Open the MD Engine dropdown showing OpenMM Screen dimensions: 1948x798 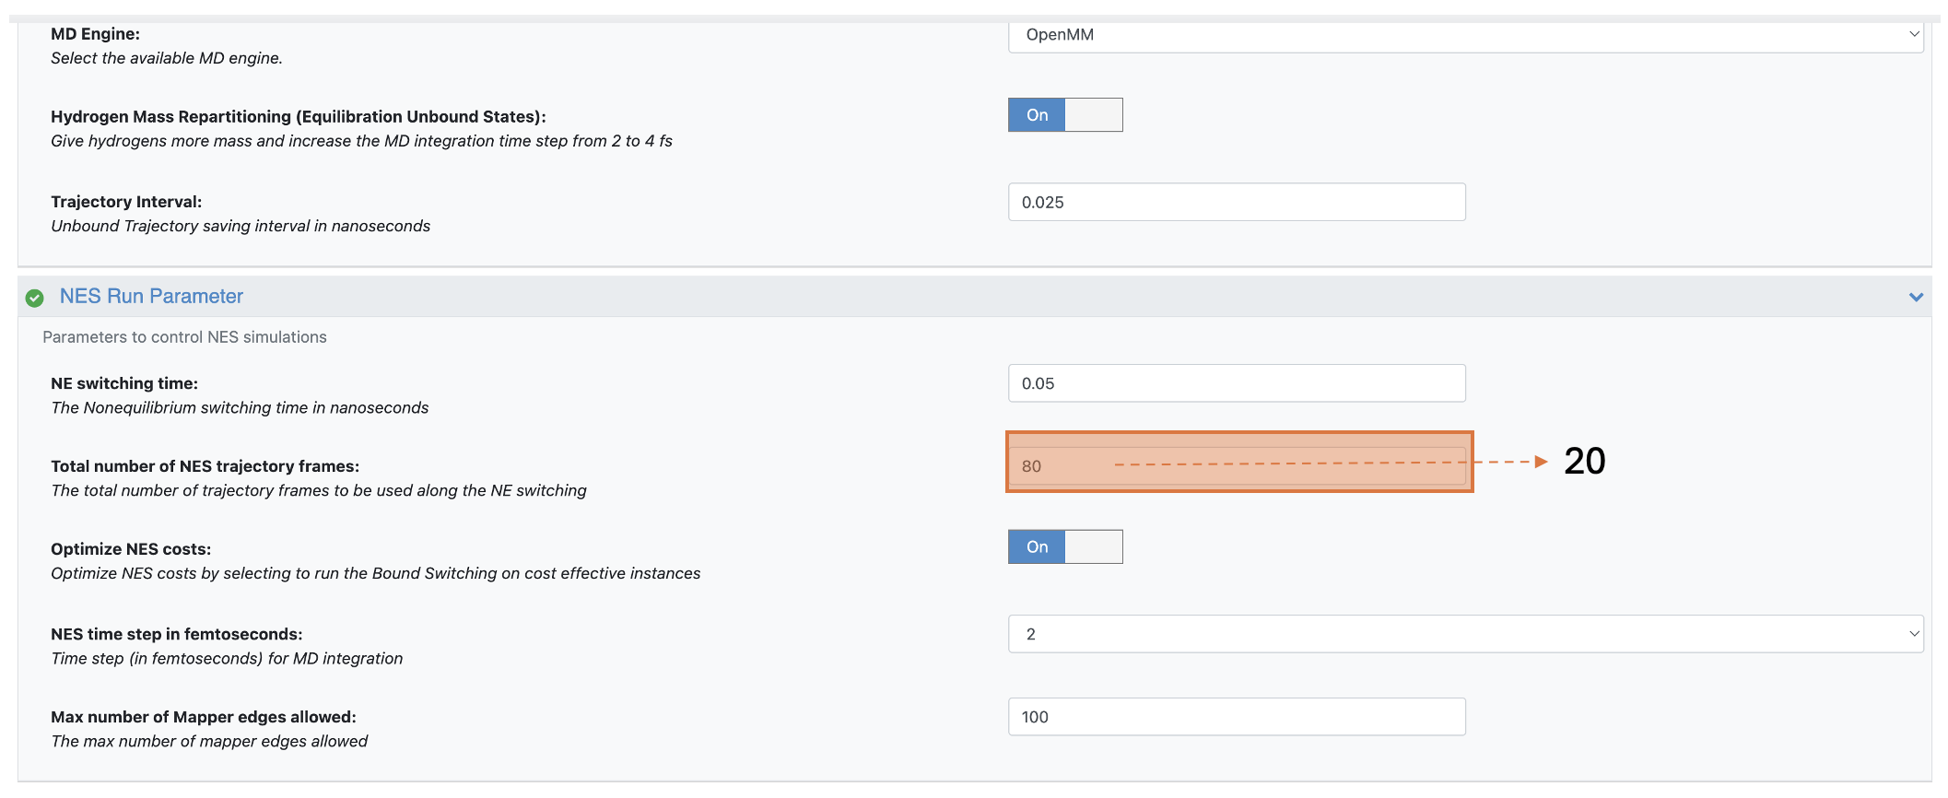[1465, 35]
